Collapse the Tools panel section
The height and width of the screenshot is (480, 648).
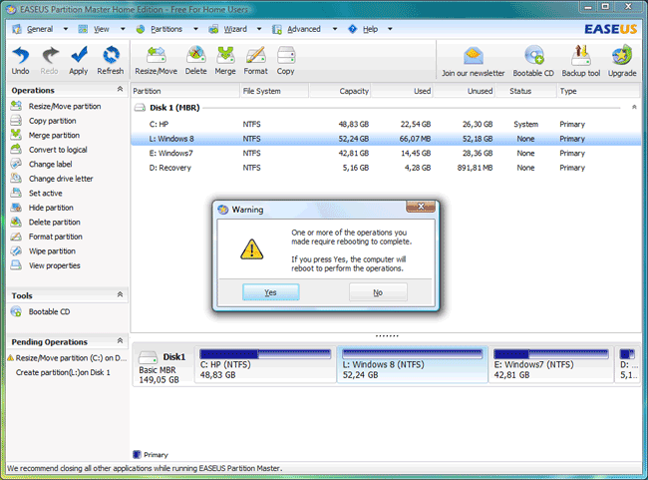click(x=121, y=295)
